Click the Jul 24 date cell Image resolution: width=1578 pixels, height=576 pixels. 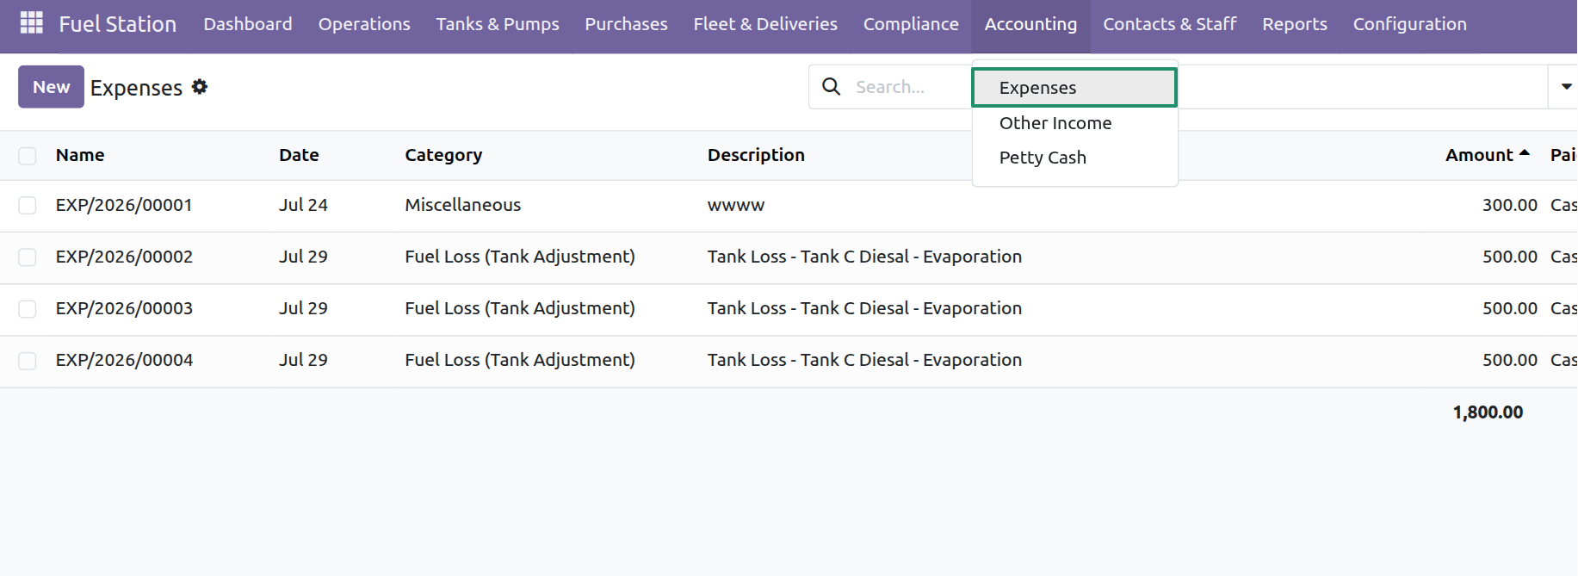303,205
